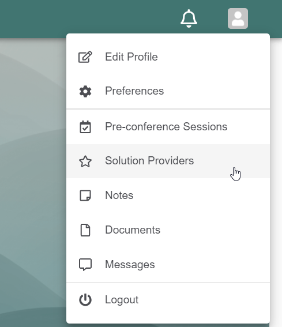The image size is (282, 327).
Task: Choose Solution Providers in the dropdown
Action: pyautogui.click(x=168, y=161)
